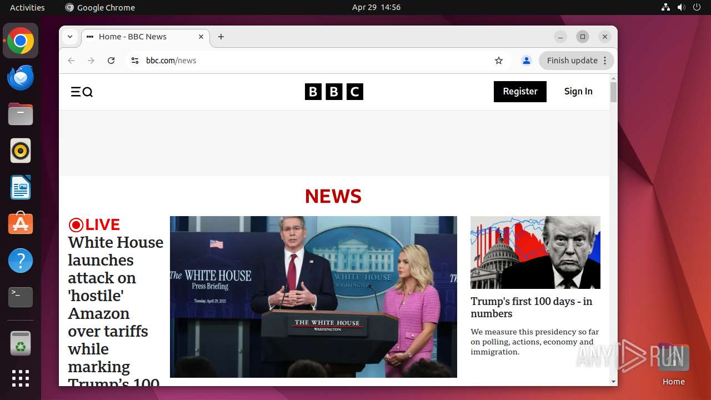Open the Chrome profile avatar
Viewport: 711px width, 400px height.
tap(527, 61)
